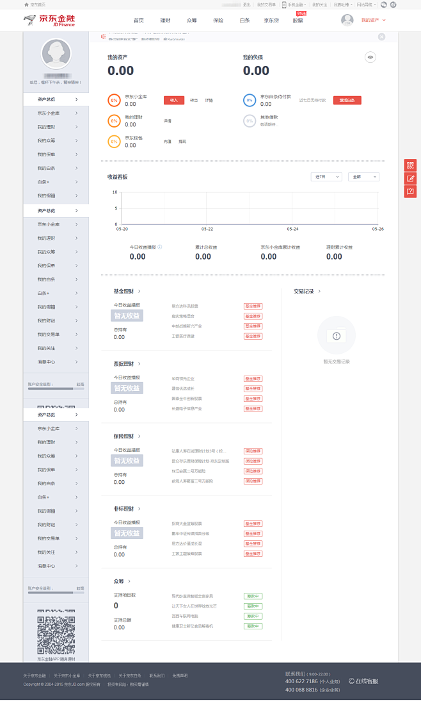Click the 其他借款 0% ring icon
421x705 pixels.
coord(250,121)
